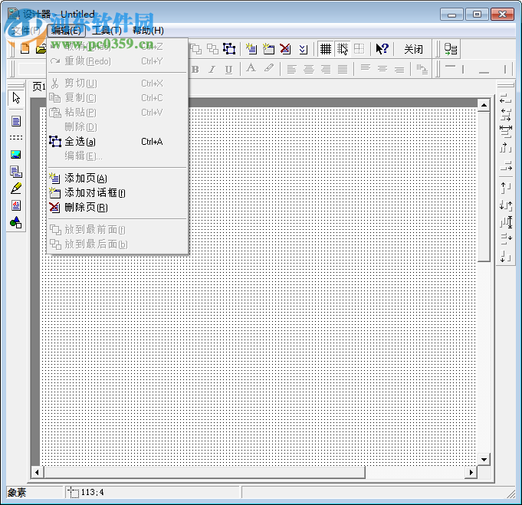
Task: Toggle justified text alignment
Action: [343, 69]
